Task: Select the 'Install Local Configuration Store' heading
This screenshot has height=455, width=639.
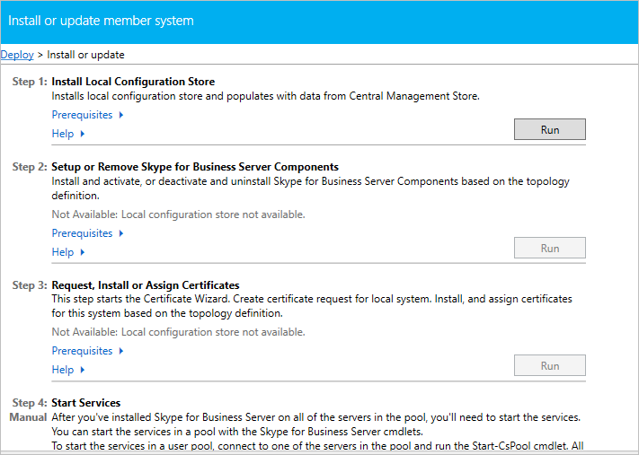Action: [x=133, y=82]
